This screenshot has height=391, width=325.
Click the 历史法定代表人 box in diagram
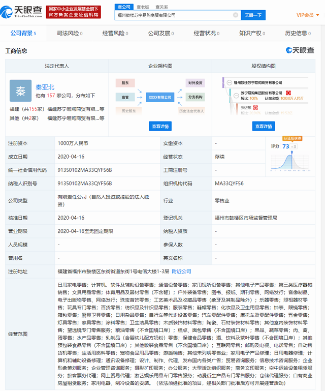191,111
